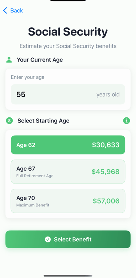Click the Select Starting Age heading

(44, 121)
